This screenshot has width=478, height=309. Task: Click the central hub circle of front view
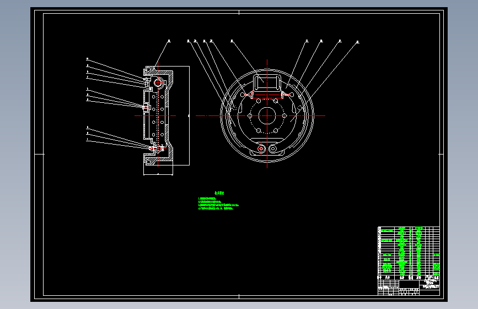click(x=267, y=115)
